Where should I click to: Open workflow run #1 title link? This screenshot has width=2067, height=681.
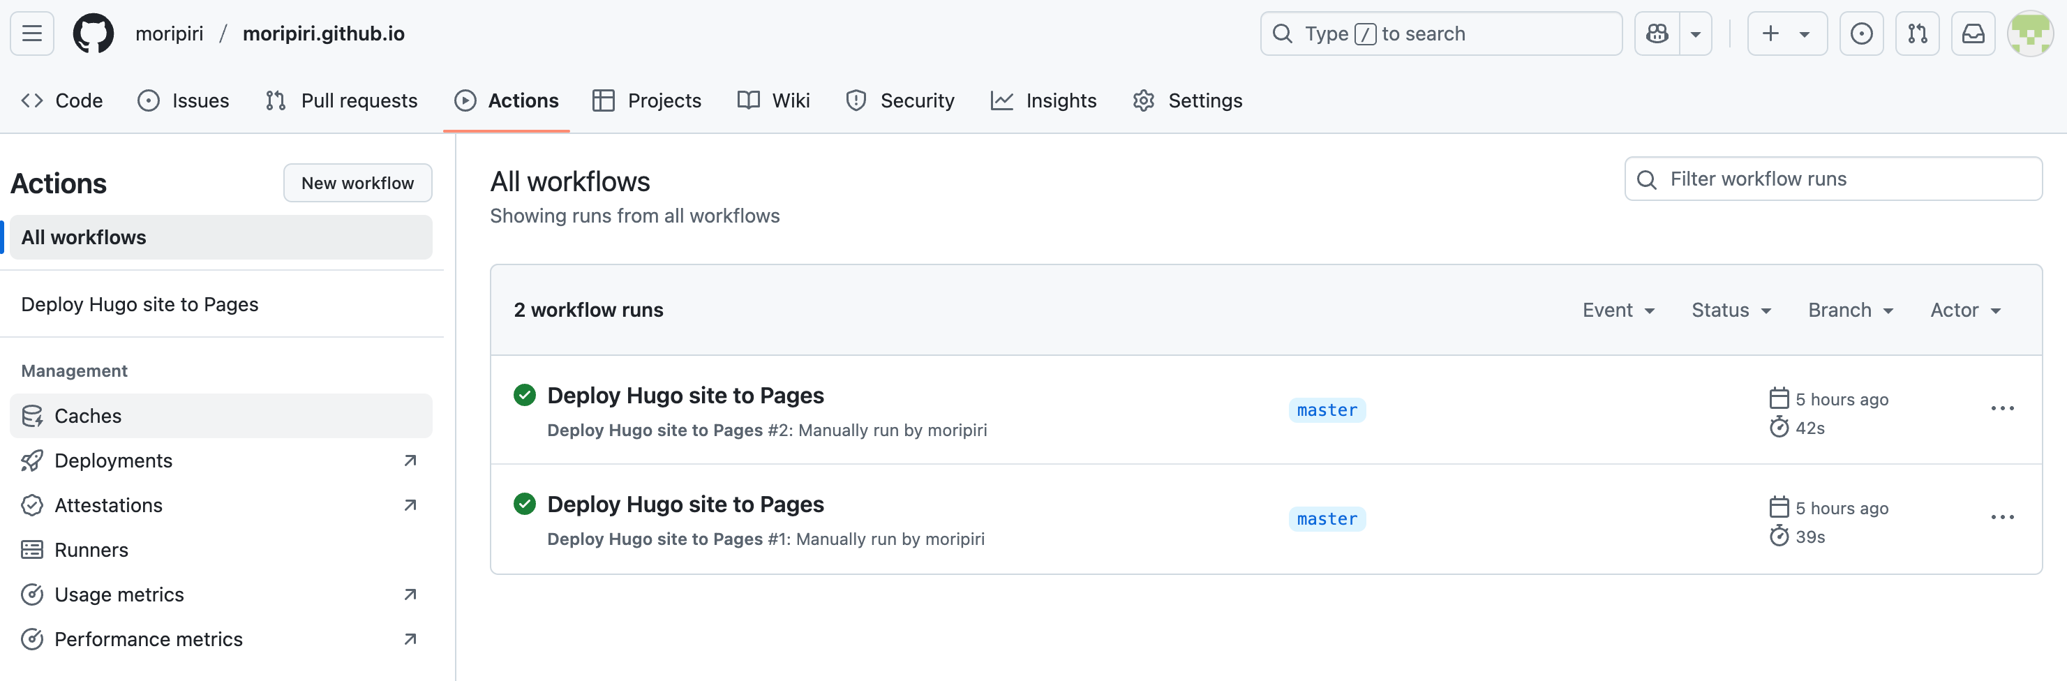[x=685, y=504]
